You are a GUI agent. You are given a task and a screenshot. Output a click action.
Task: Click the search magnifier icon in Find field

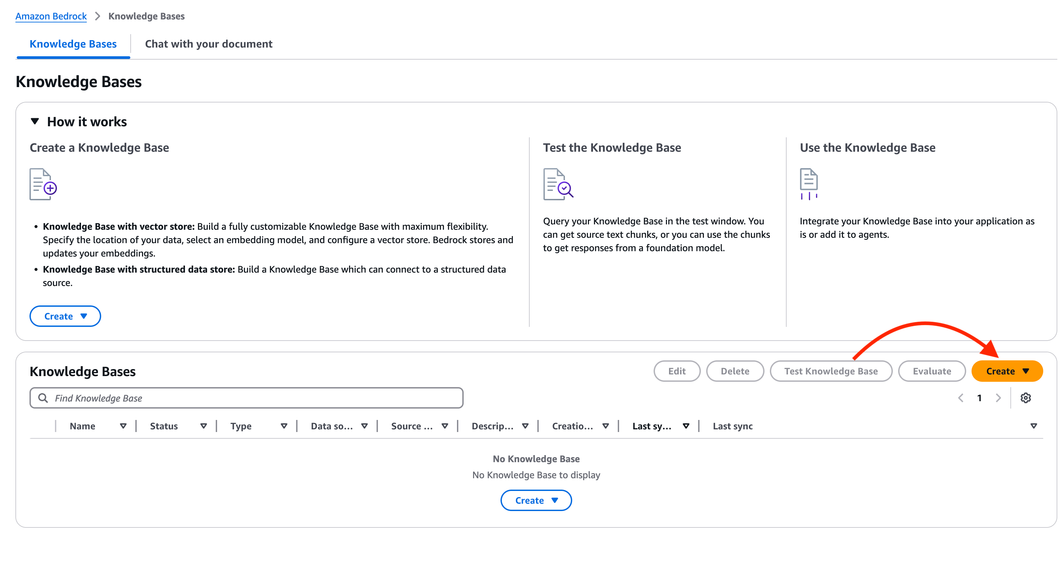pos(43,398)
